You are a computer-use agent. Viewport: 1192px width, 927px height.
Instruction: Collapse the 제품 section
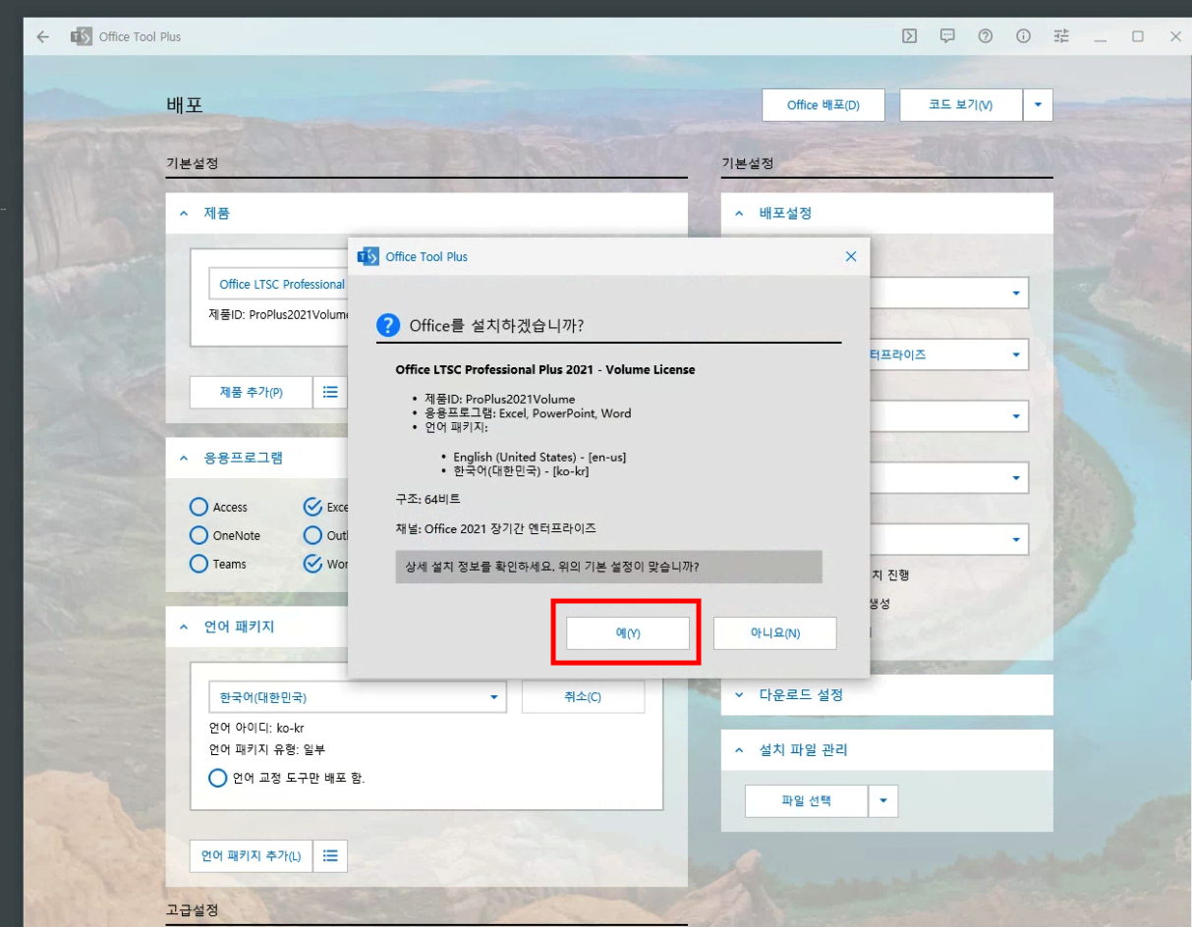(x=183, y=213)
